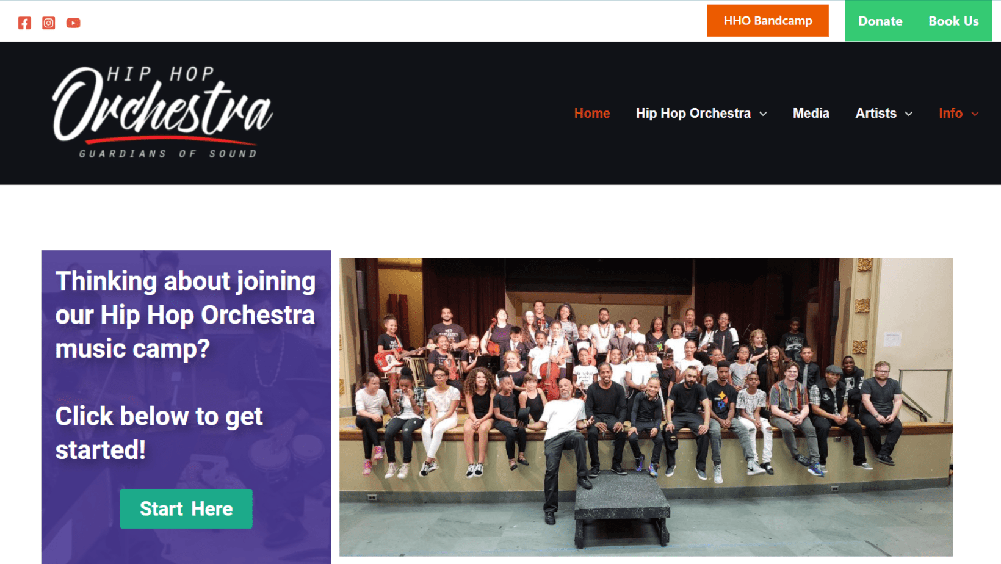Select the Hip Hop Orchestra nav link
The width and height of the screenshot is (1001, 564).
point(693,113)
